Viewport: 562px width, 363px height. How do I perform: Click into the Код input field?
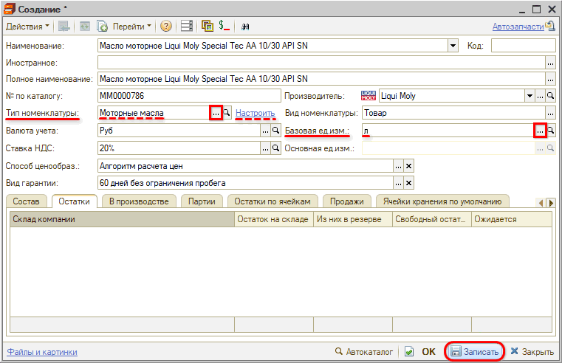[x=522, y=46]
